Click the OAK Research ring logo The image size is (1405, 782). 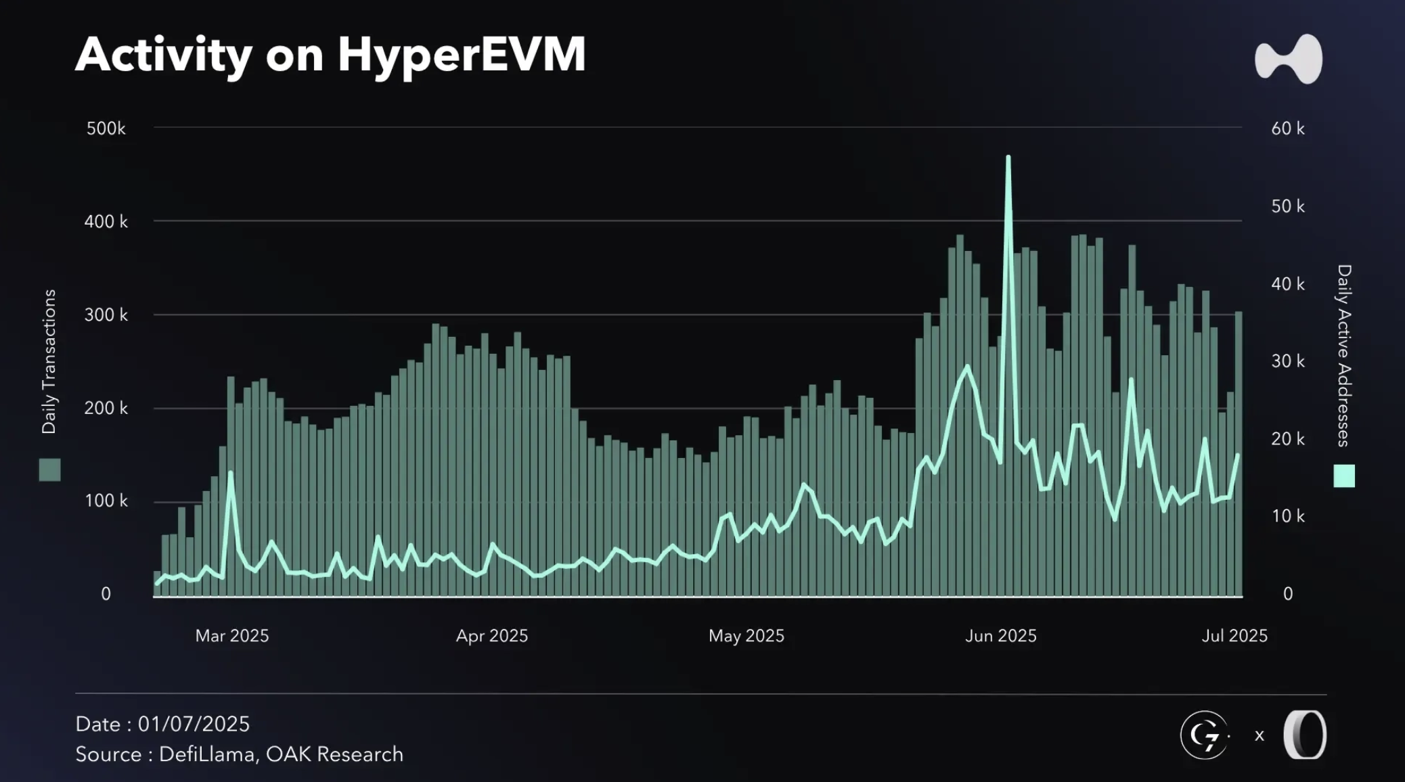(1305, 735)
